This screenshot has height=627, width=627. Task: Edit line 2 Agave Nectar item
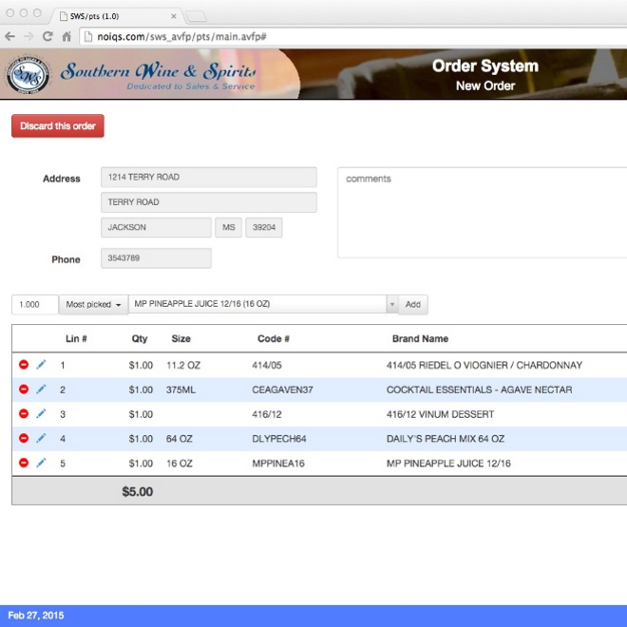41,389
